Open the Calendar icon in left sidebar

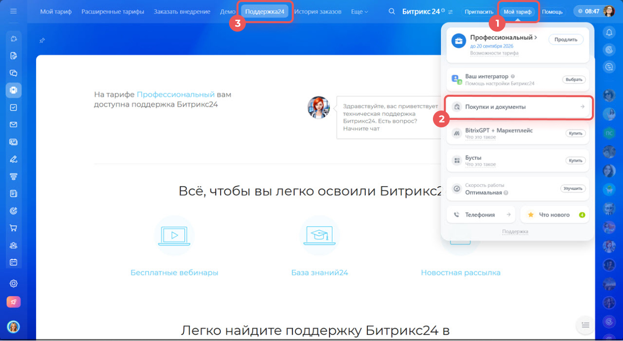click(14, 262)
